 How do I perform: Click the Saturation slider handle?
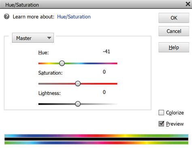tap(78, 83)
